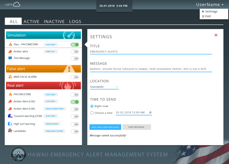Enable the Simulation Amber alert toggle
229x164 pixels.
[x=75, y=52]
